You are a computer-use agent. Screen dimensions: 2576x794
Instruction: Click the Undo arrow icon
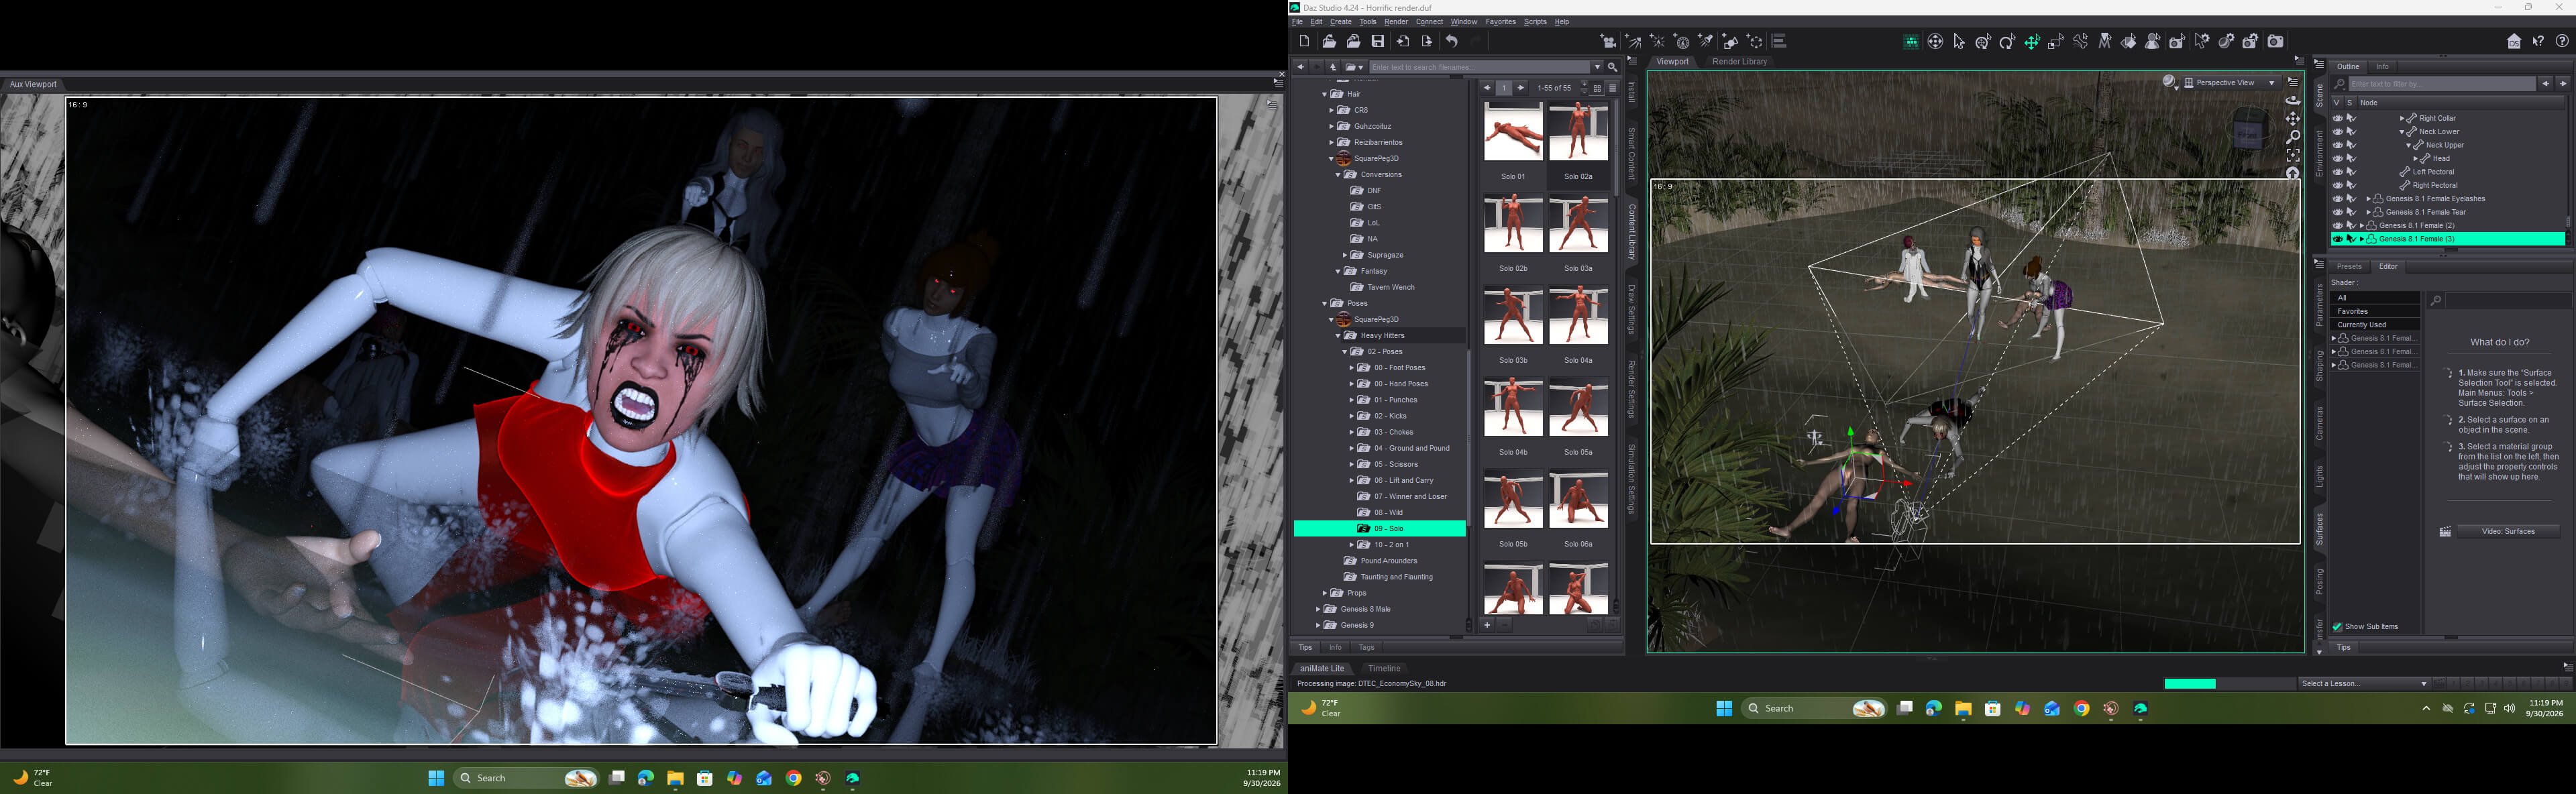pyautogui.click(x=1452, y=41)
